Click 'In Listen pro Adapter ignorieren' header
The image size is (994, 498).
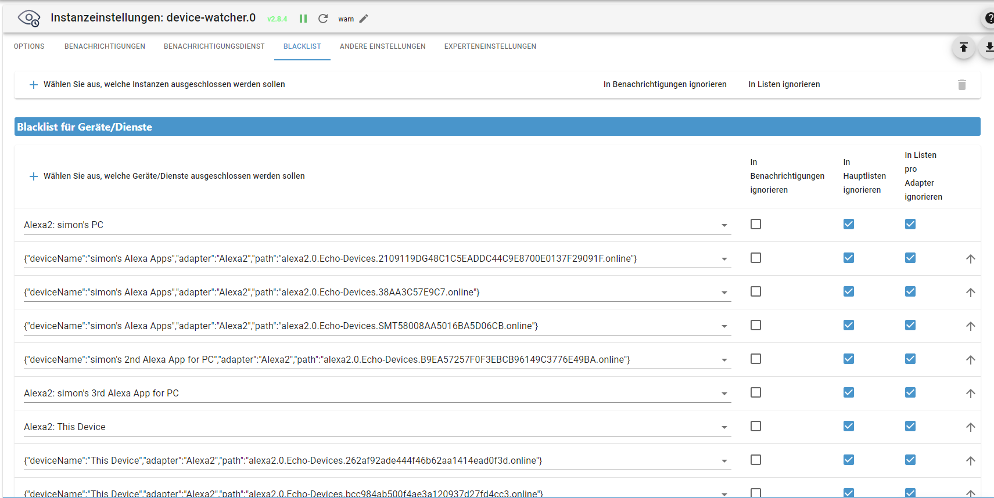(x=923, y=176)
